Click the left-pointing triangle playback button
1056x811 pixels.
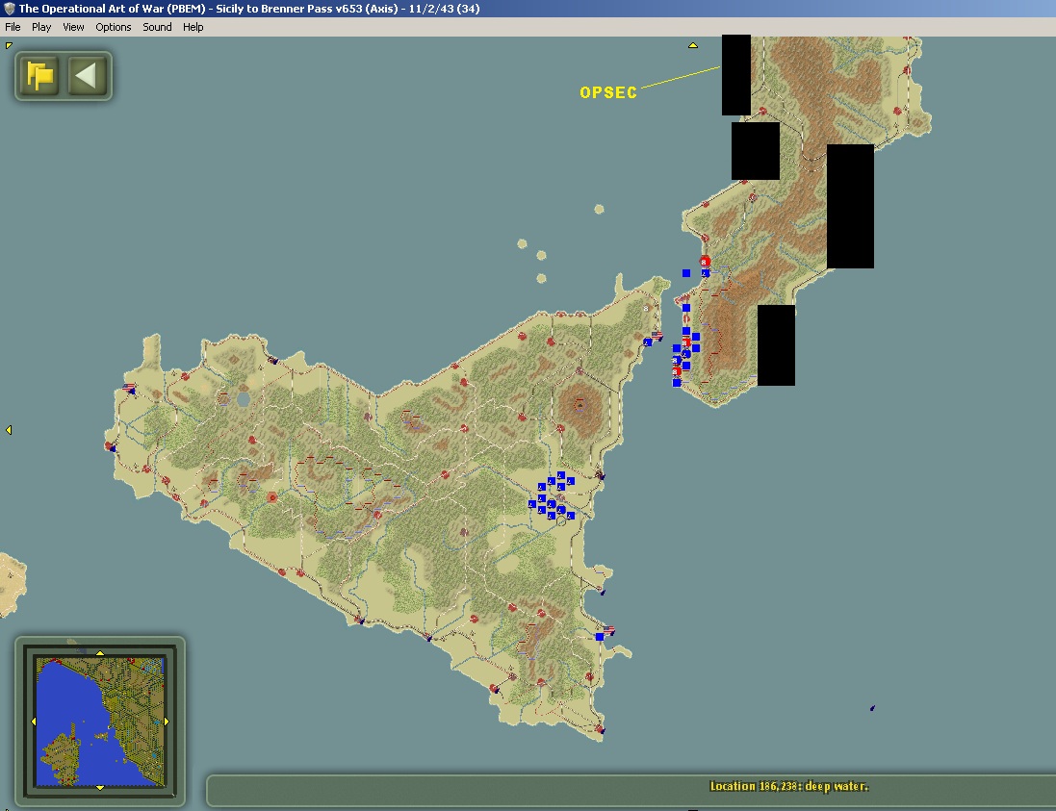pos(87,75)
